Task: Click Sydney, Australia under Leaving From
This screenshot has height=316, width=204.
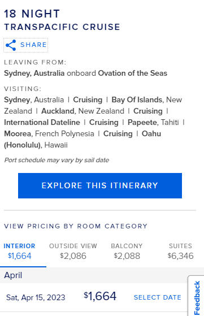Action: [x=34, y=73]
